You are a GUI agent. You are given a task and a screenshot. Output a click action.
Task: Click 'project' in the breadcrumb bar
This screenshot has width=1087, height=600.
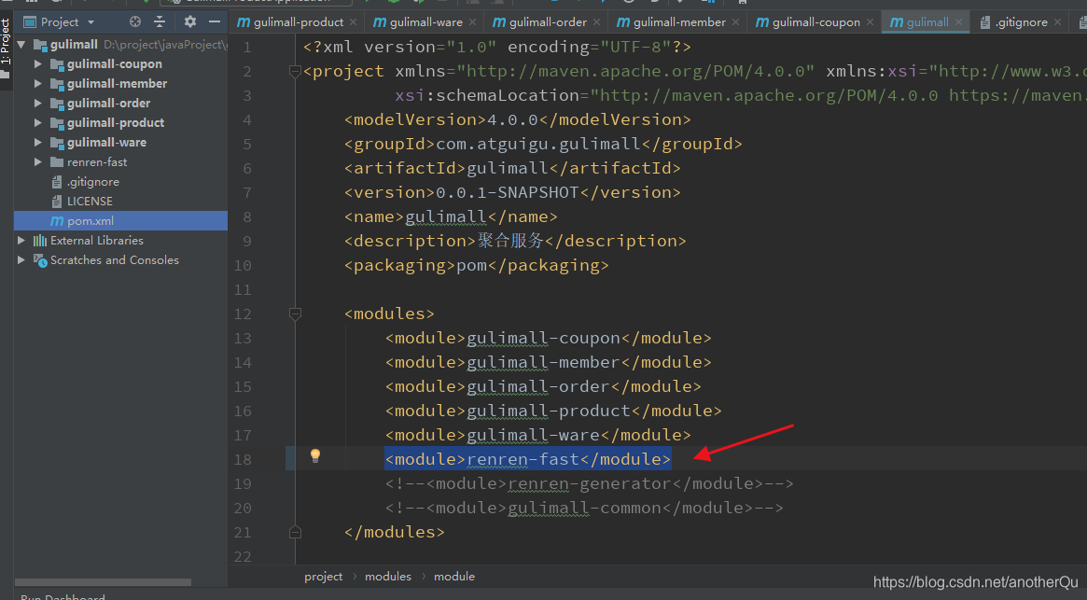(323, 577)
